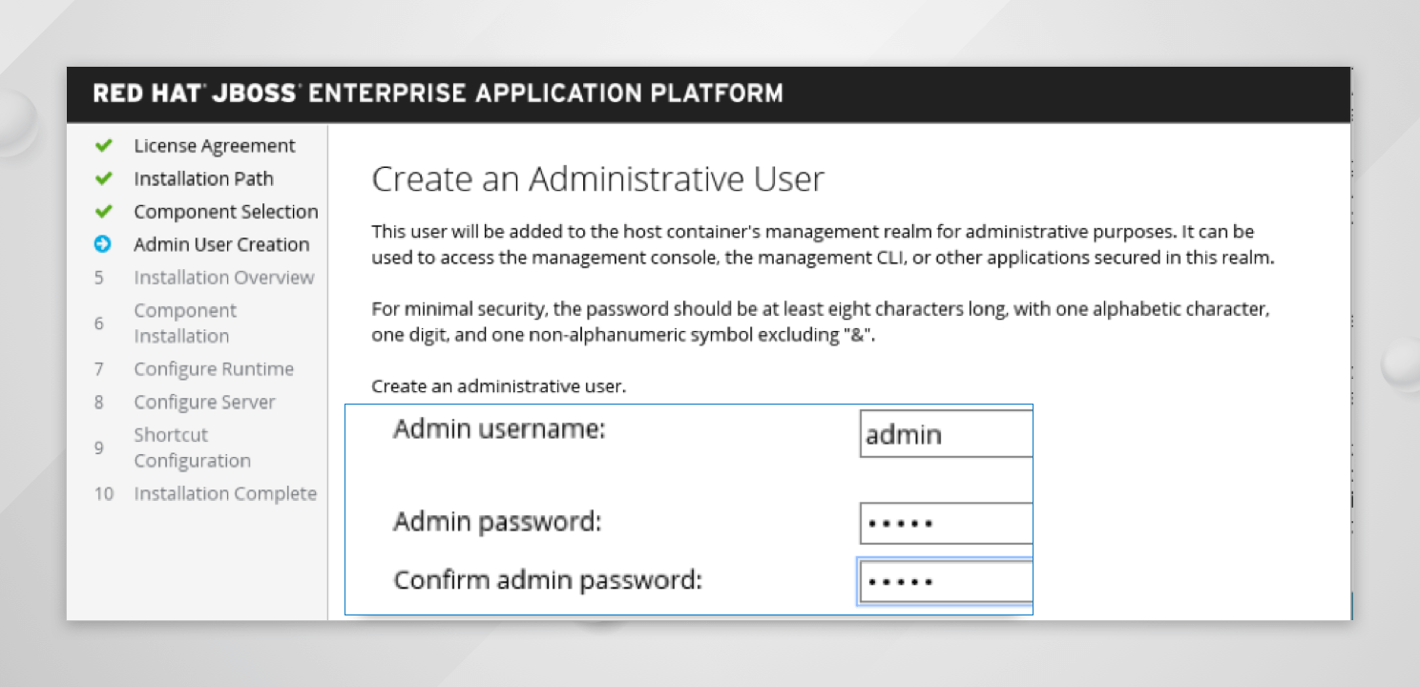Focus the Confirm admin password field

point(945,581)
